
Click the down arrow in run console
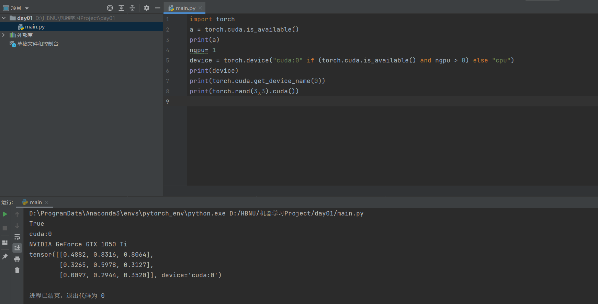click(x=17, y=225)
